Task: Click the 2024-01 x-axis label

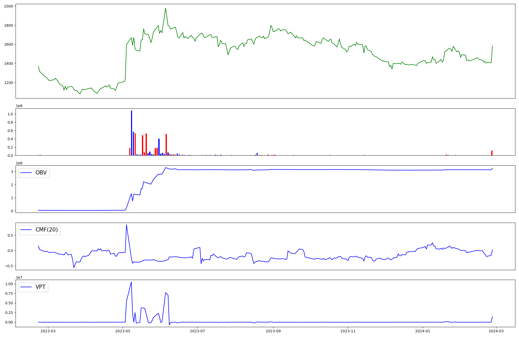Action: click(x=423, y=331)
